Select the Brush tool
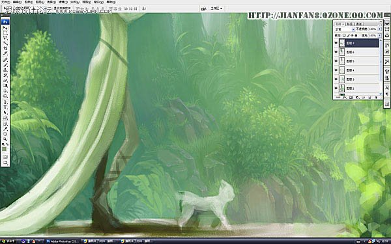The height and width of the screenshot is (244, 391). (5, 64)
